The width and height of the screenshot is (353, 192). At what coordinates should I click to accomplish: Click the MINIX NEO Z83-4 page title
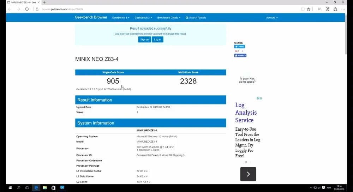point(97,59)
